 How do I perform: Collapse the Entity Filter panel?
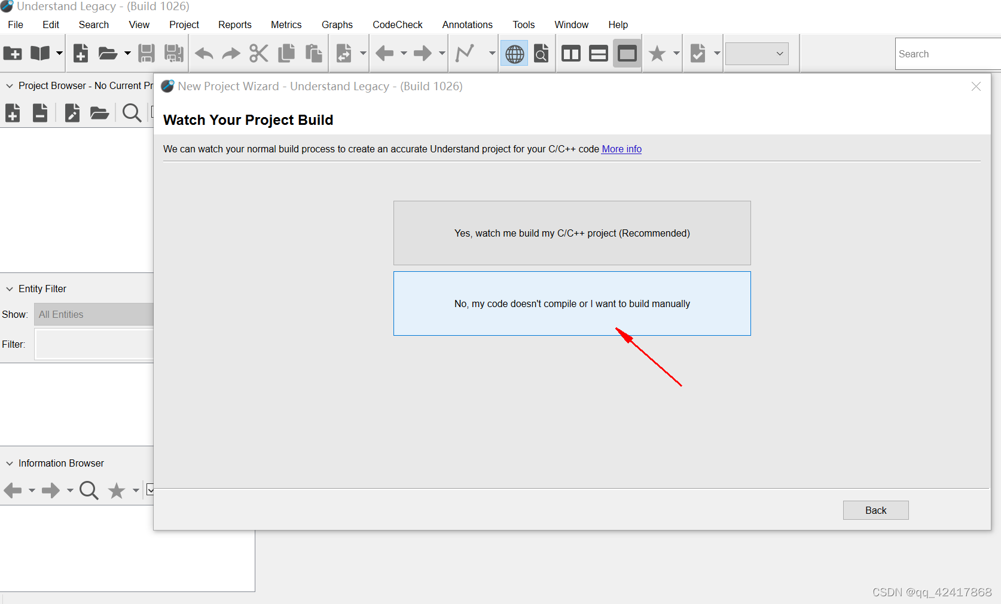(10, 289)
